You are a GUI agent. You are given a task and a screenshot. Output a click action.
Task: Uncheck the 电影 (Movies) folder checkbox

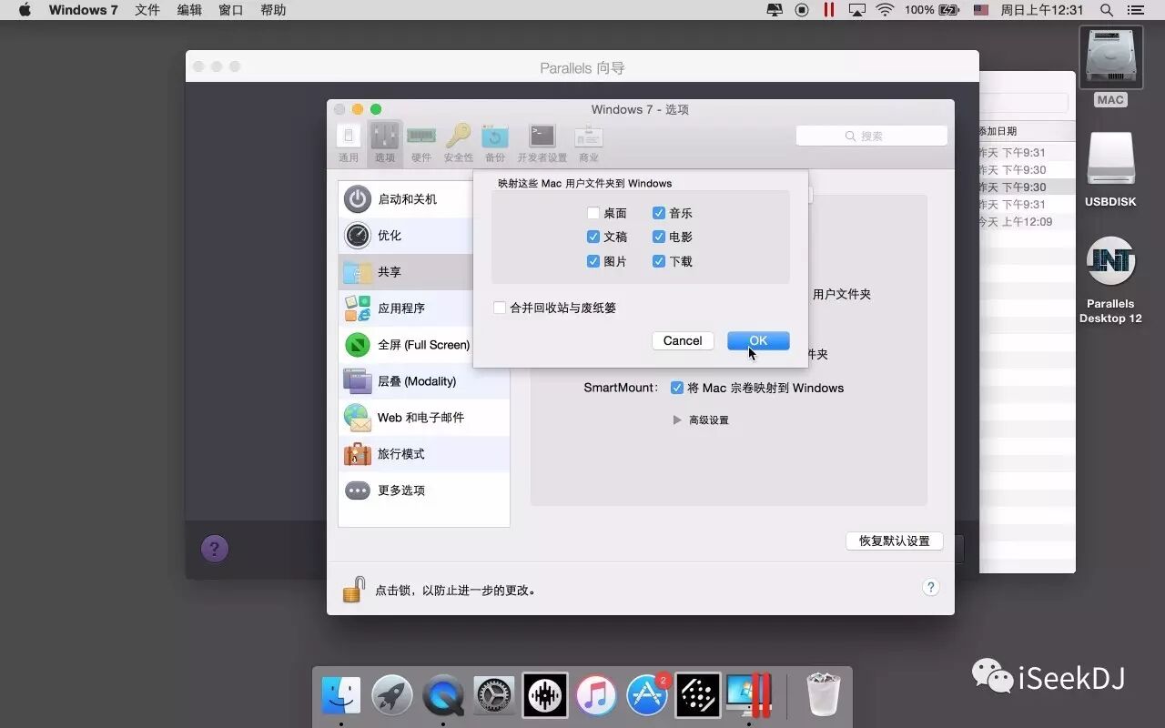659,237
